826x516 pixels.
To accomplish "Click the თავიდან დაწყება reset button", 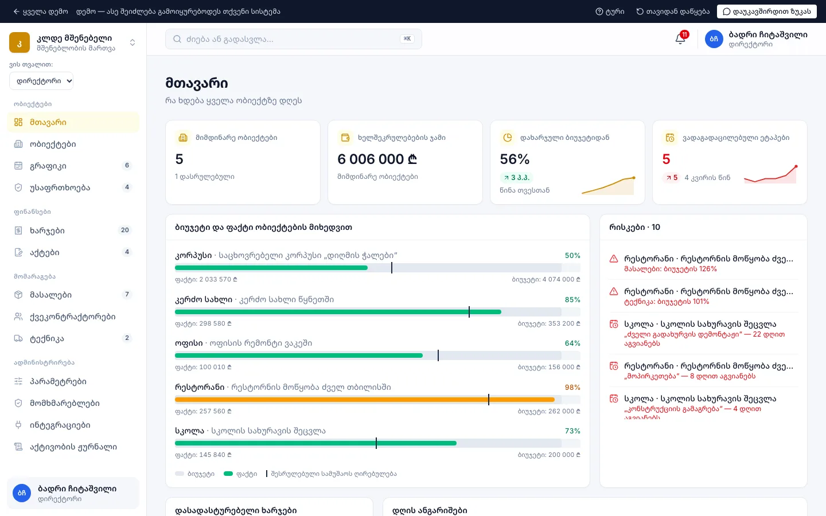I will coord(673,11).
